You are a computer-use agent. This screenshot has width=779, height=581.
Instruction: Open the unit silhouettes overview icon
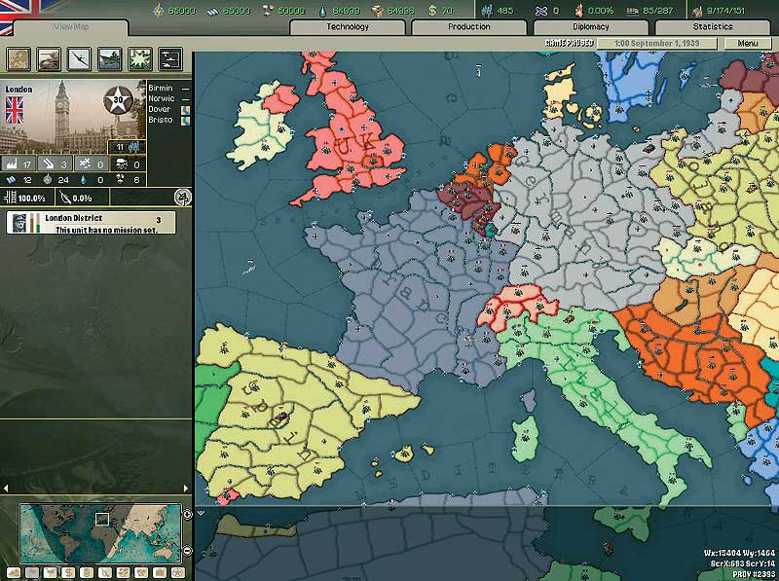[170, 59]
